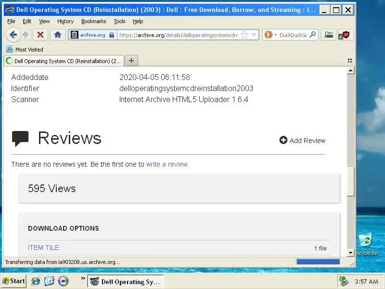Image resolution: width=385 pixels, height=289 pixels.
Task: Click the identifier value delloperatingsystemcdreinstallation2003
Action: (x=186, y=88)
